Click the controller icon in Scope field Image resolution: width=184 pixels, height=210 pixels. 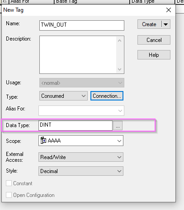click(x=43, y=140)
